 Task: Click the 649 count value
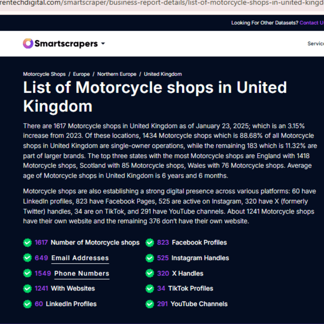(x=41, y=258)
